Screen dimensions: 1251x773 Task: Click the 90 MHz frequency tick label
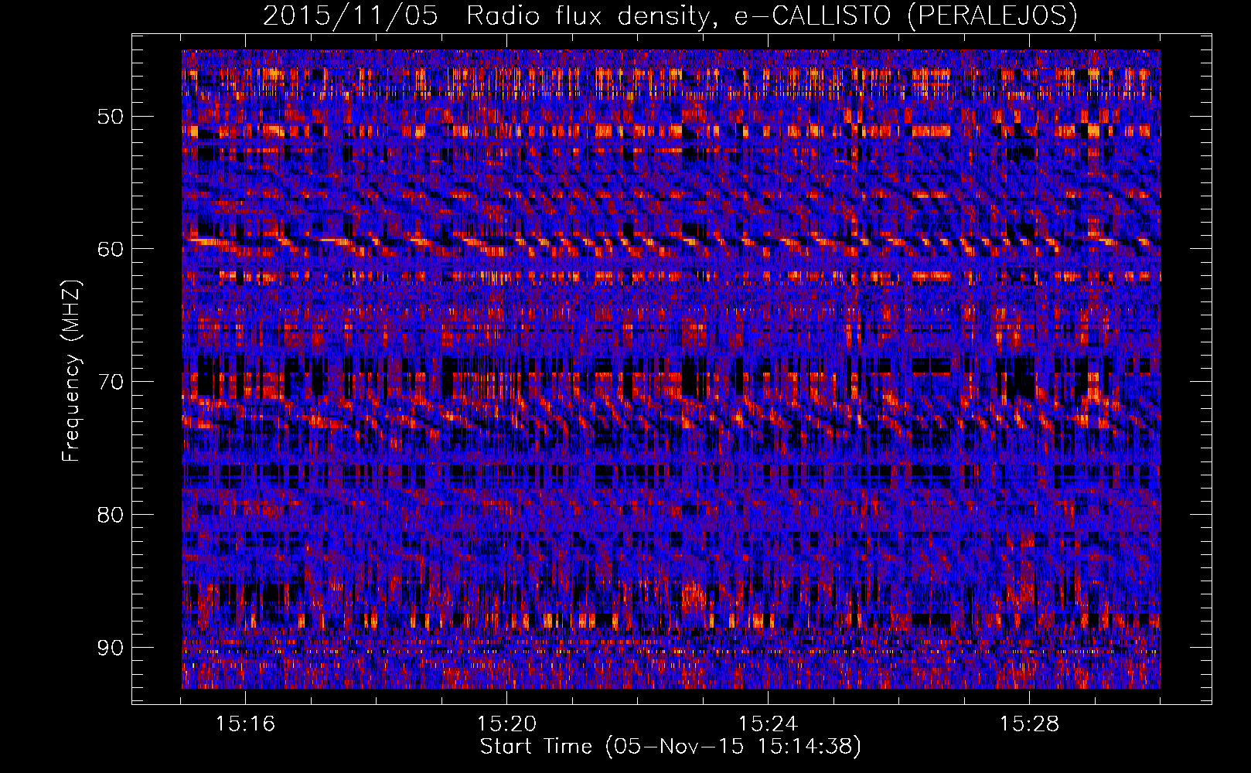[110, 648]
